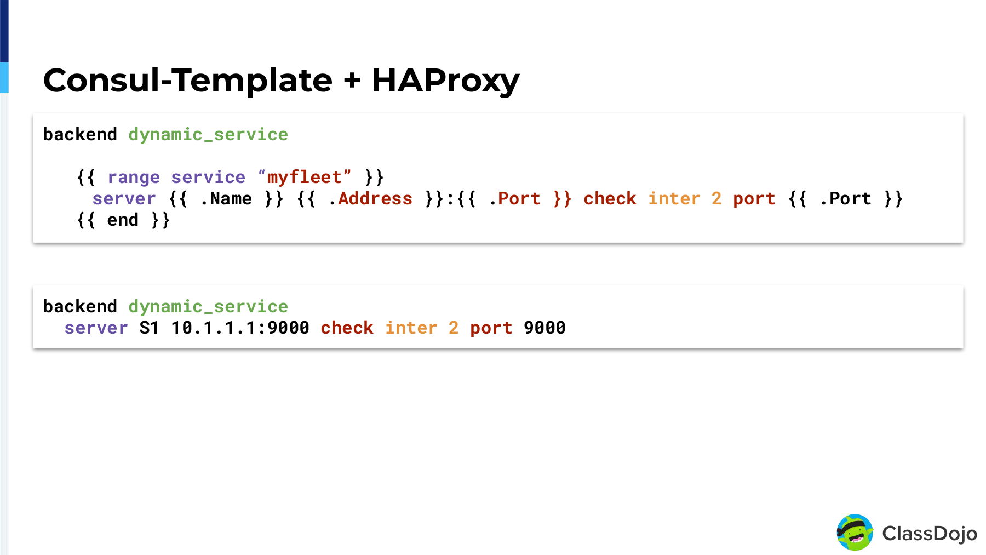Click the quoted "myfleet" string

(x=305, y=177)
